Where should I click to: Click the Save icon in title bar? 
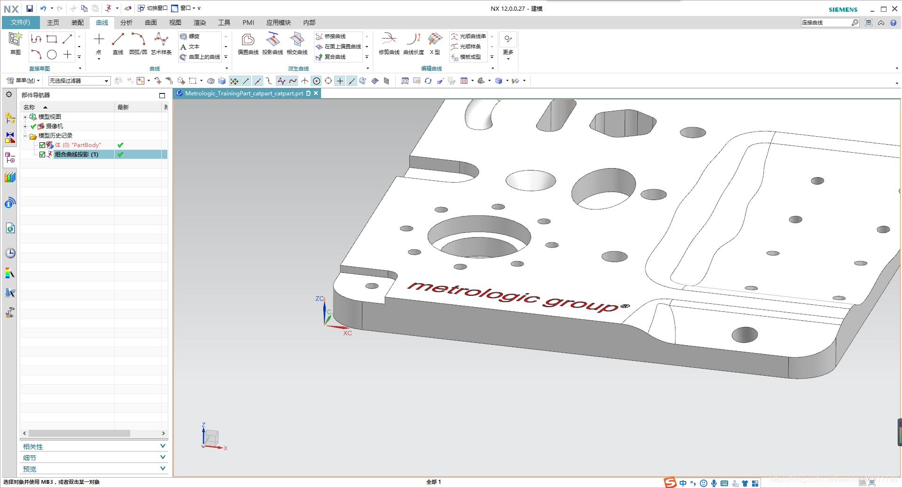(x=30, y=8)
